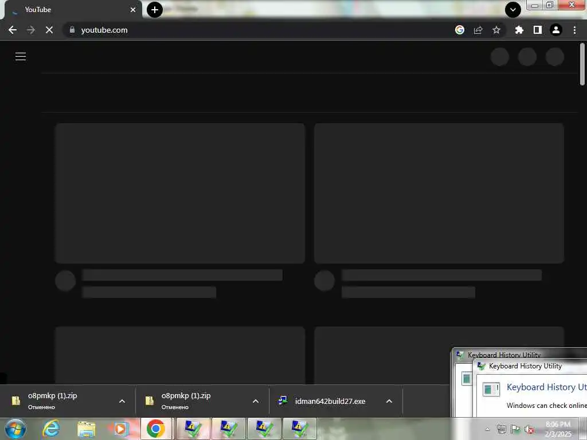This screenshot has width=587, height=440.
Task: Open the YouTube hamburger guide menu
Action: [21, 57]
